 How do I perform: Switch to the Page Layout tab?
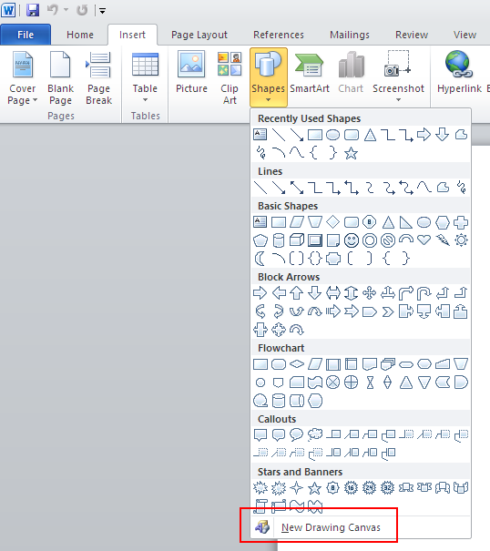pyautogui.click(x=199, y=35)
